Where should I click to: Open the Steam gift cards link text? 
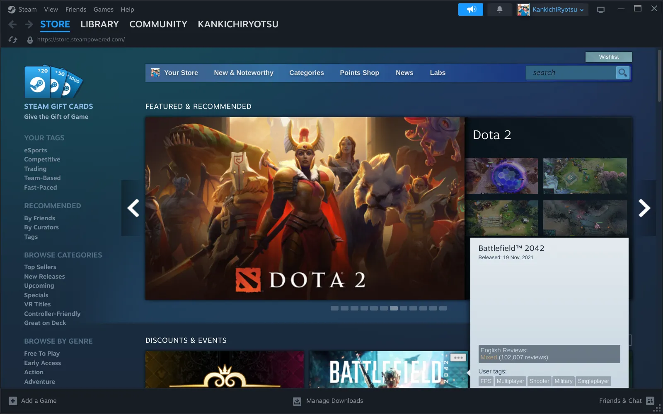tap(58, 106)
